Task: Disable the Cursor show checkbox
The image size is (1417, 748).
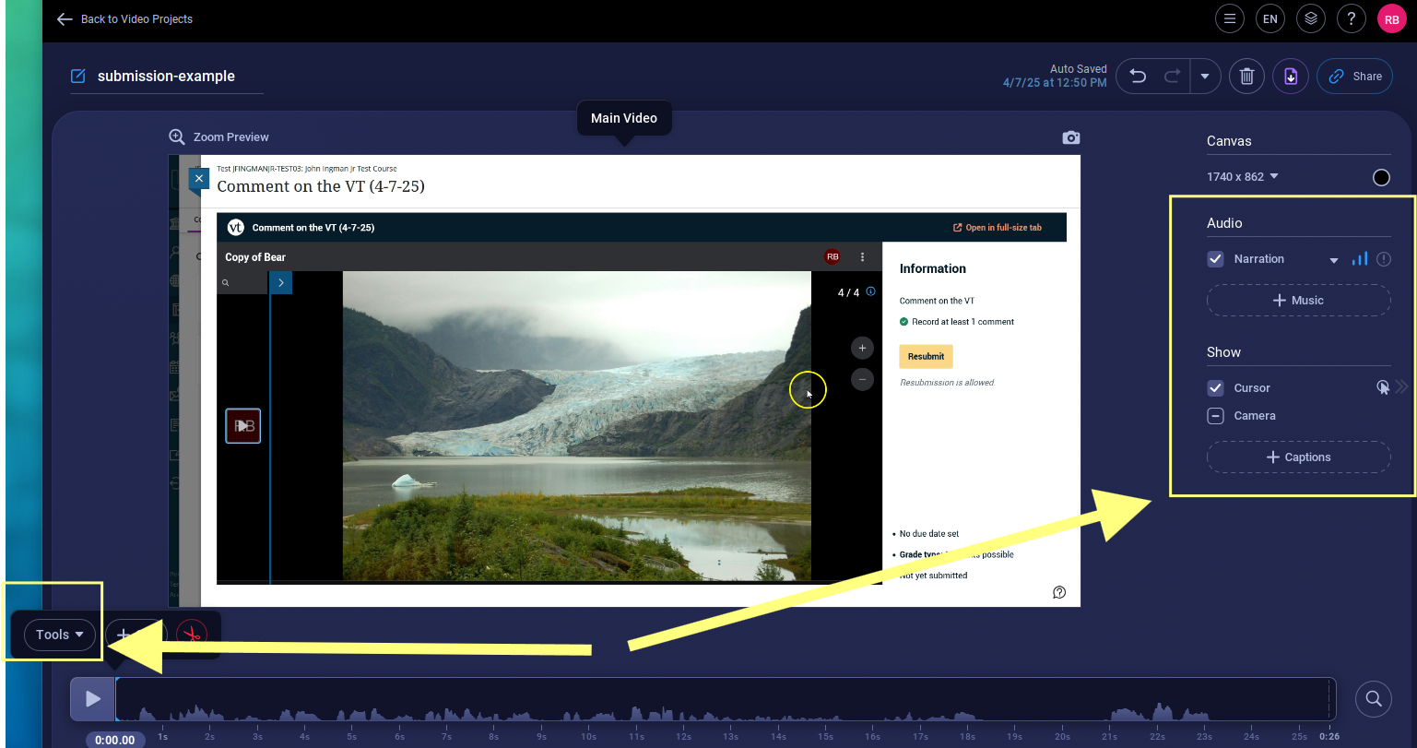Action: 1215,388
